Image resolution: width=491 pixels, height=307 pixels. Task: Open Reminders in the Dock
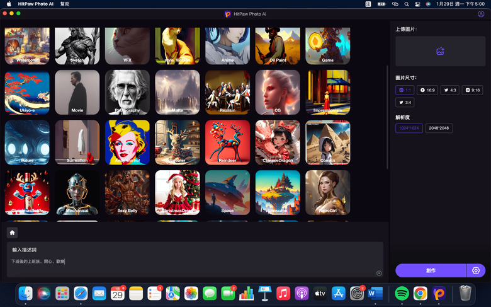pos(154,294)
